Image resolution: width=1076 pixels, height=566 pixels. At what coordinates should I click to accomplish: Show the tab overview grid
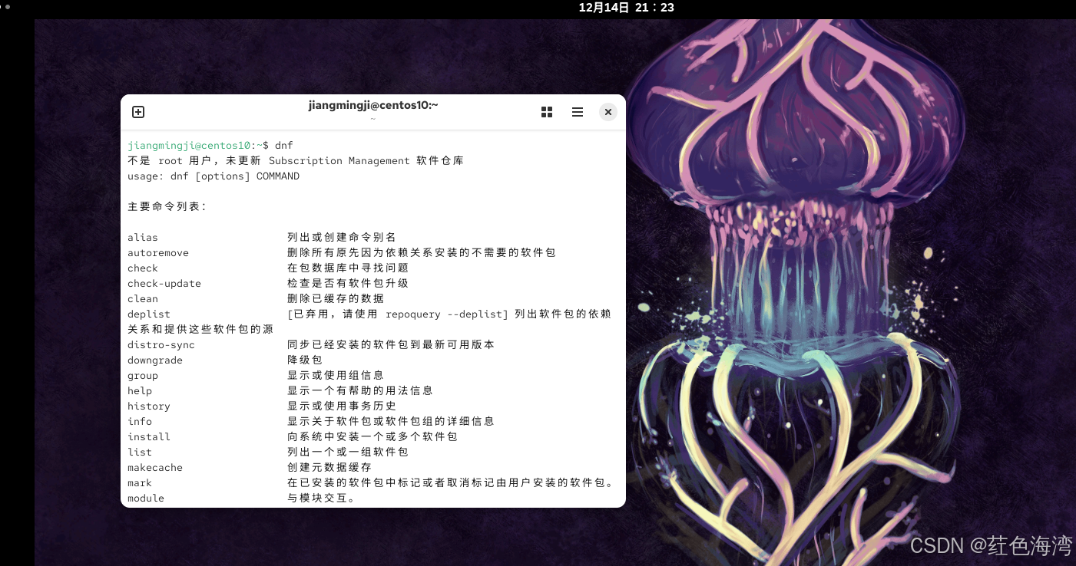pyautogui.click(x=547, y=112)
